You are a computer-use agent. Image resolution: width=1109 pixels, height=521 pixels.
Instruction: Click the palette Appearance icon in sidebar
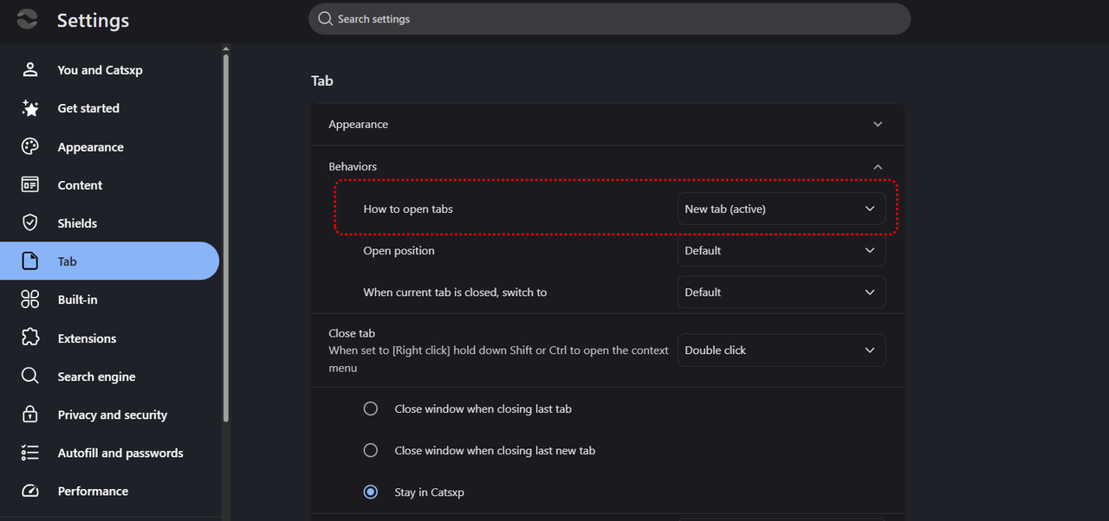point(30,146)
